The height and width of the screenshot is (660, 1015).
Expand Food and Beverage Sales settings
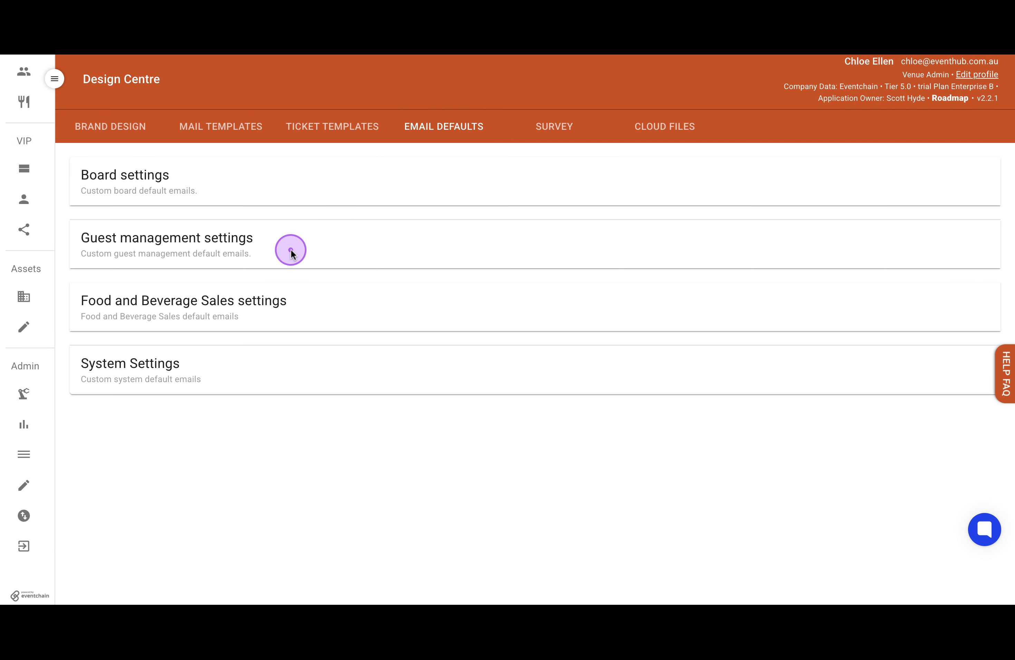(535, 307)
